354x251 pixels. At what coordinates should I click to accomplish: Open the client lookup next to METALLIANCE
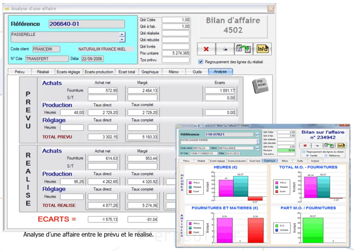[x=258, y=148]
